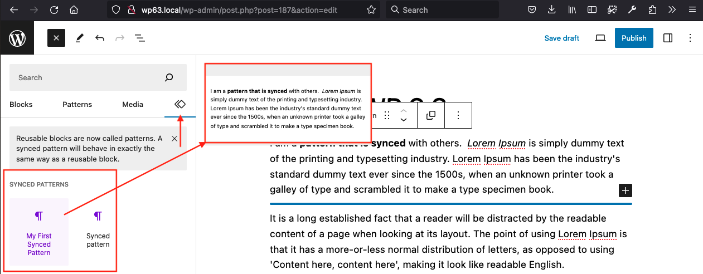
Task: Open the Extensions puzzle icon
Action: coord(652,9)
